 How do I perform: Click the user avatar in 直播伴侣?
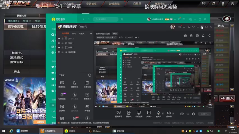click(x=173, y=27)
